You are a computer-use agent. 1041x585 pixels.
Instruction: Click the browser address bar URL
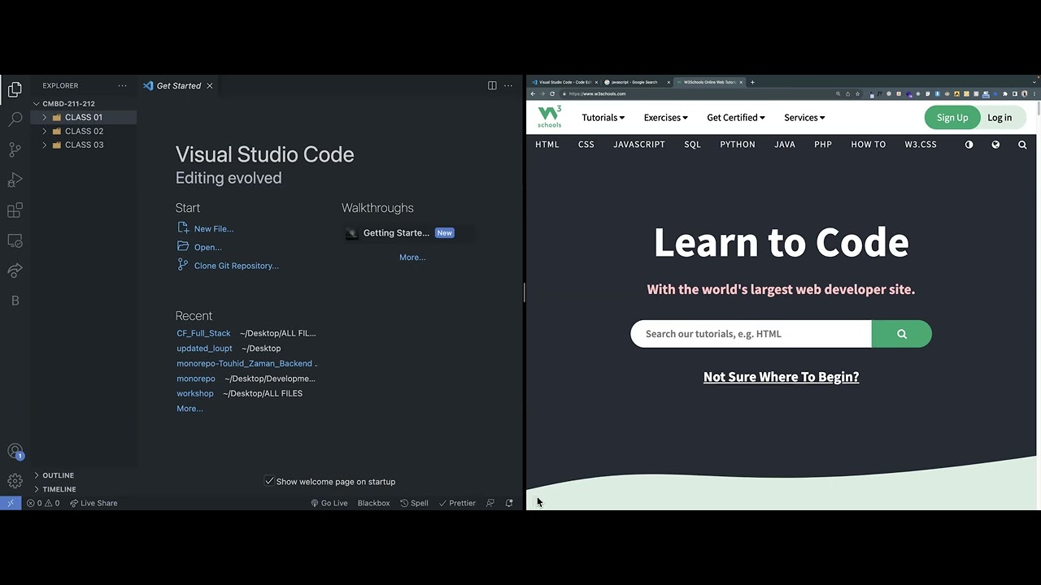(x=597, y=93)
